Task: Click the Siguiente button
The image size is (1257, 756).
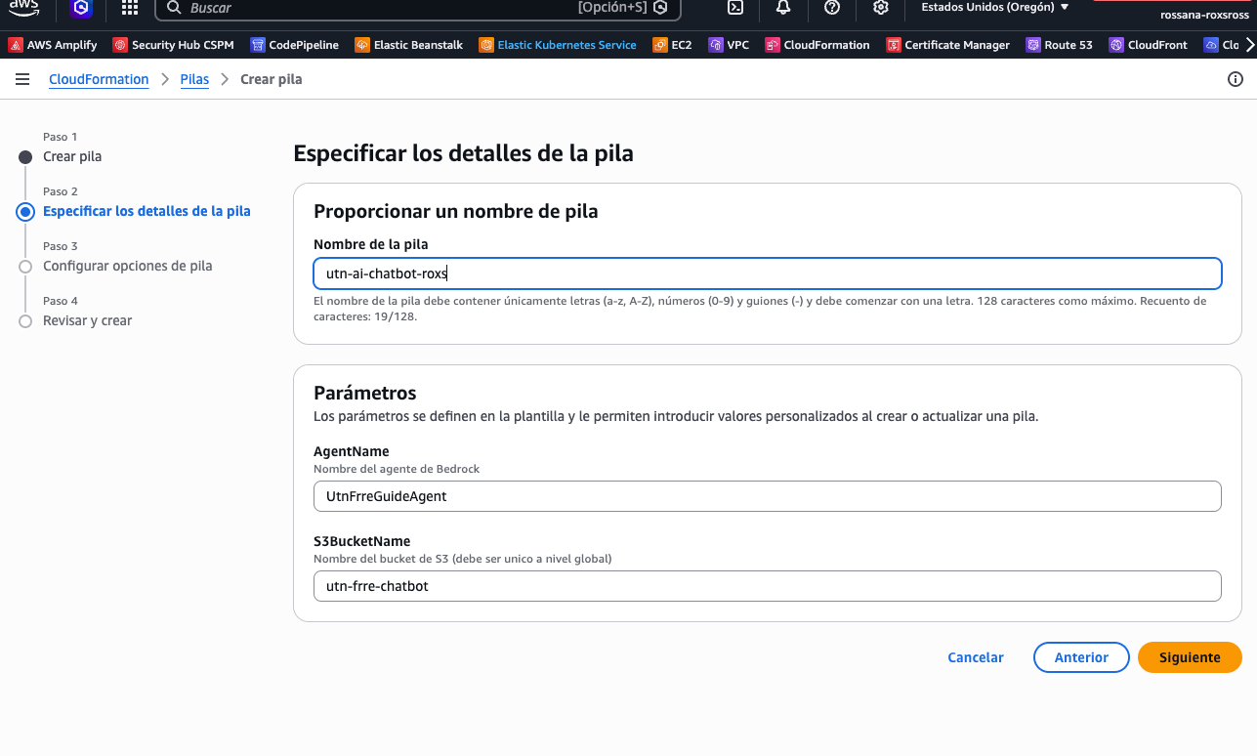Action: pyautogui.click(x=1190, y=657)
